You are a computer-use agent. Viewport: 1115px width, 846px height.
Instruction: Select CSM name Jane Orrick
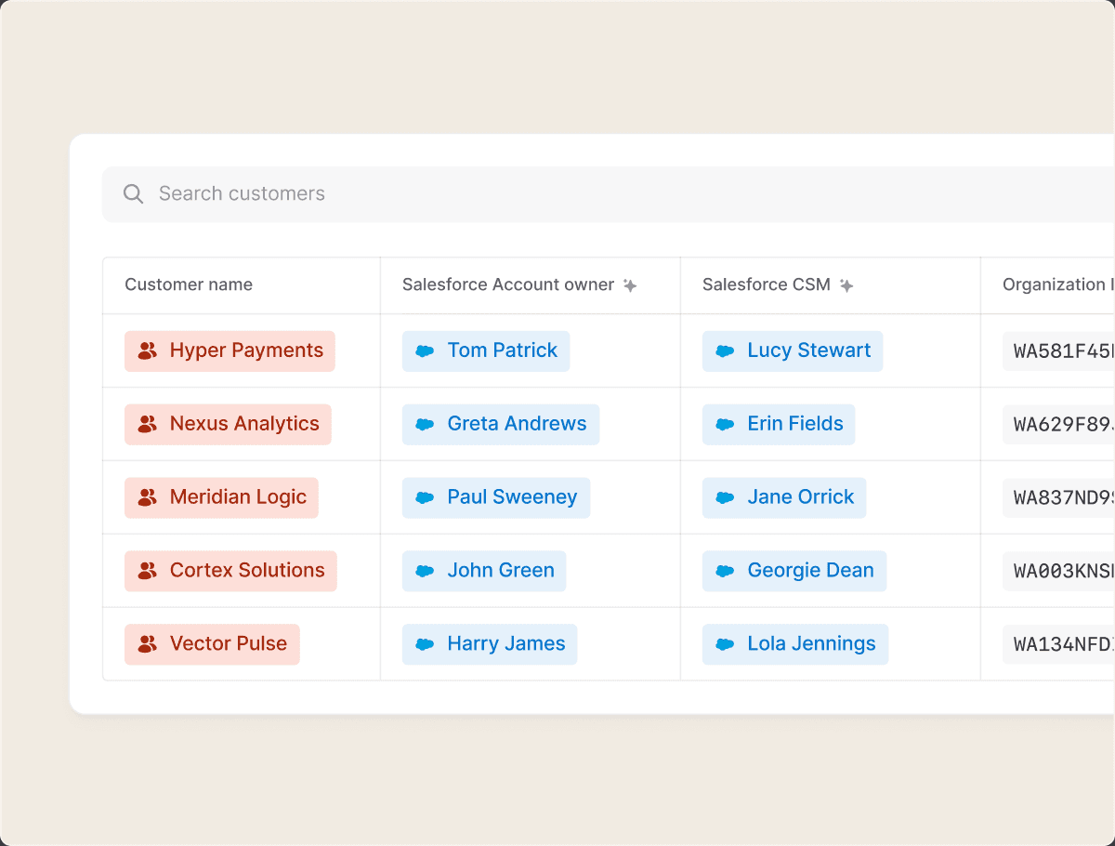pos(801,497)
